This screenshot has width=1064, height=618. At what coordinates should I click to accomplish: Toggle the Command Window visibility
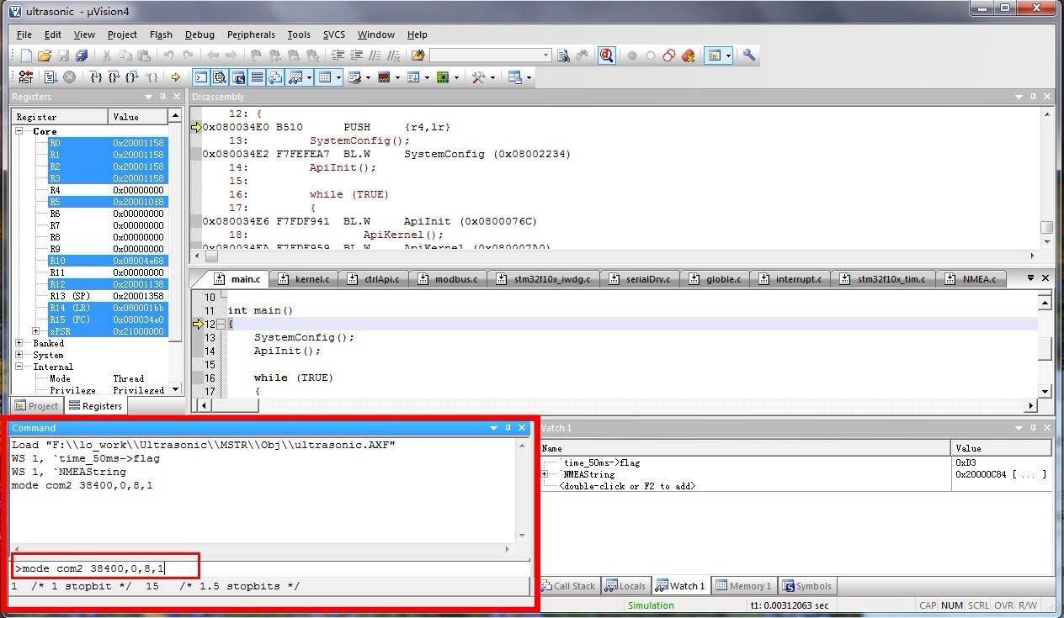pos(199,77)
